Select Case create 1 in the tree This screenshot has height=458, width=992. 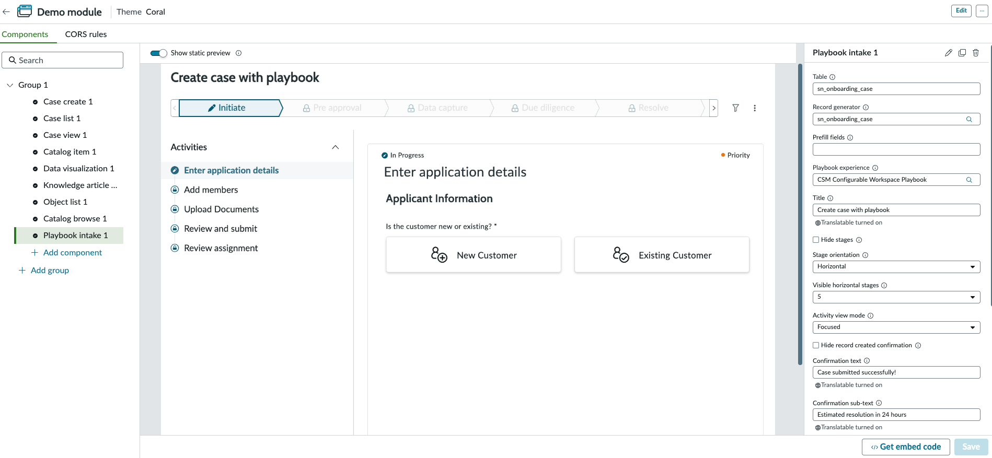point(68,102)
